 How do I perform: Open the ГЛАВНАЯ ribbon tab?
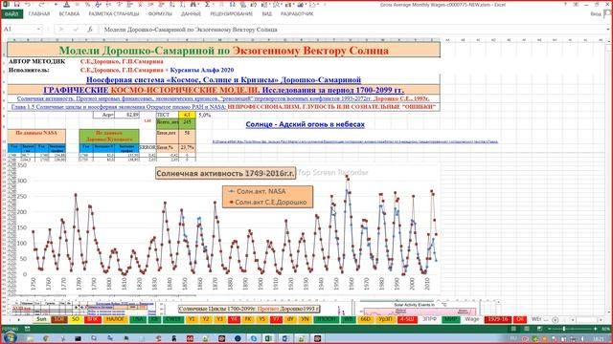tap(39, 14)
